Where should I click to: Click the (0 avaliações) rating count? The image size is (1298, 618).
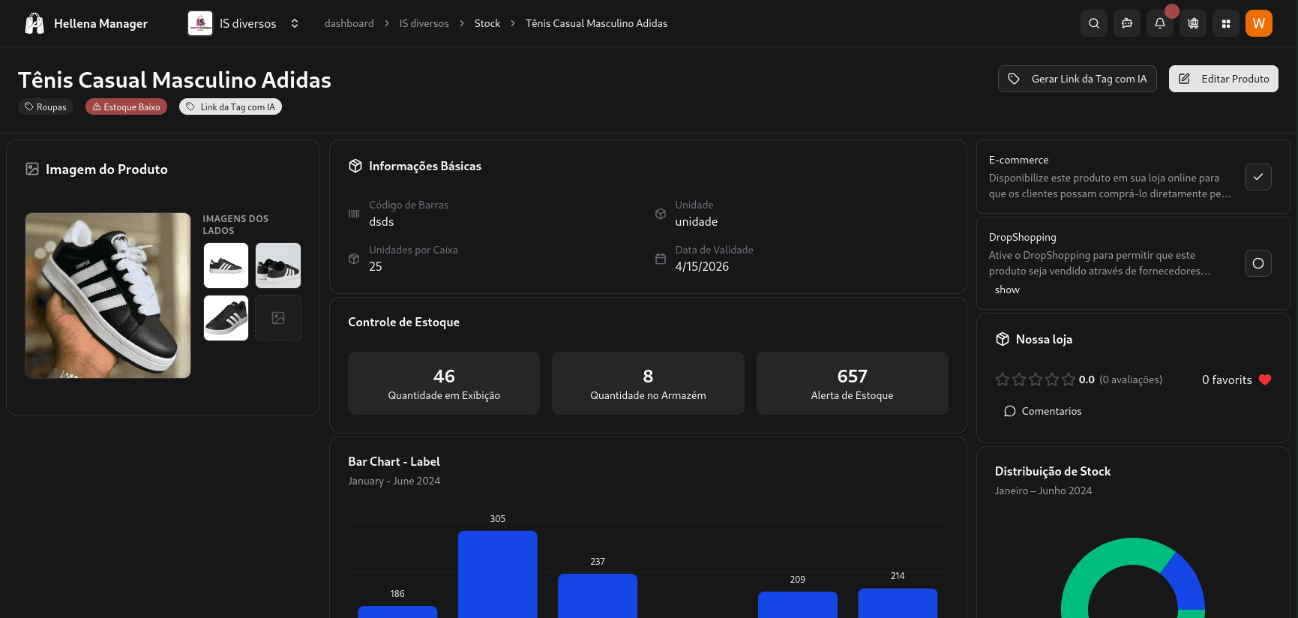(1131, 379)
